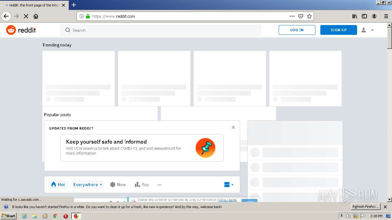Dismiss the Updates from Reddit card
The image size is (392, 220).
pyautogui.click(x=233, y=127)
